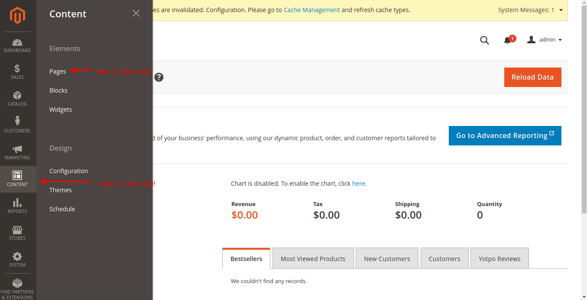The width and height of the screenshot is (587, 300).
Task: Open Configuration under Design
Action: click(68, 171)
